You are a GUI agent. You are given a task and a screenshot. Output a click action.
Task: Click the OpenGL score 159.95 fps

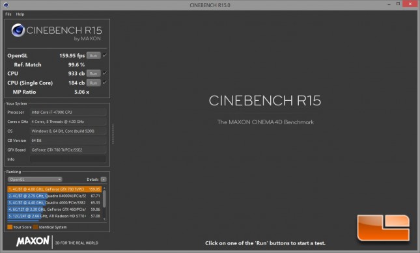pyautogui.click(x=72, y=56)
